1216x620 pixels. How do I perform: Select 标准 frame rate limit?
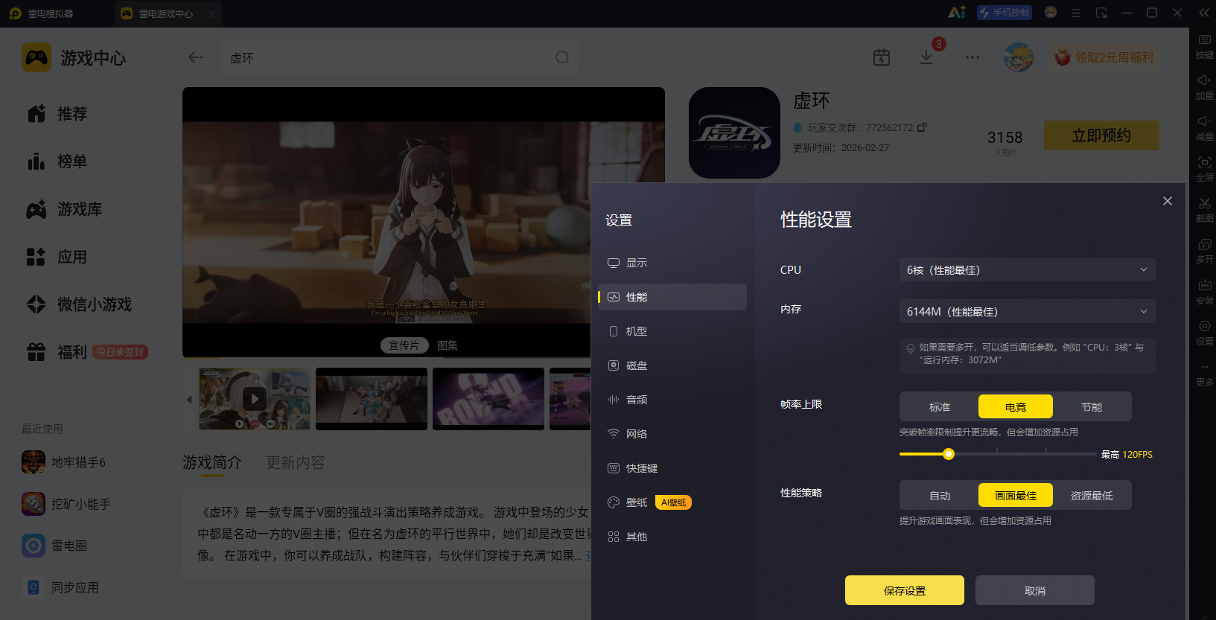point(940,407)
